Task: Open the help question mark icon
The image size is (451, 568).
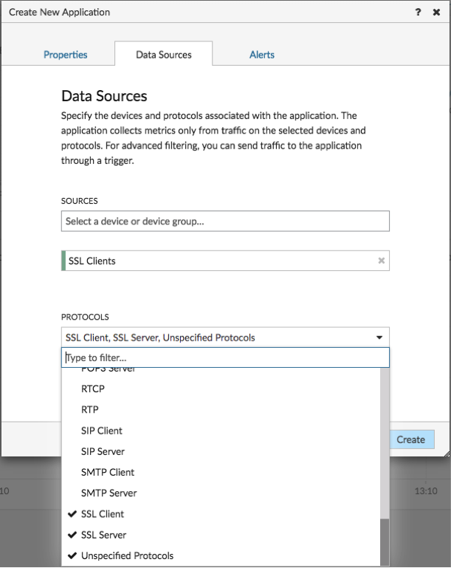Action: [x=418, y=12]
